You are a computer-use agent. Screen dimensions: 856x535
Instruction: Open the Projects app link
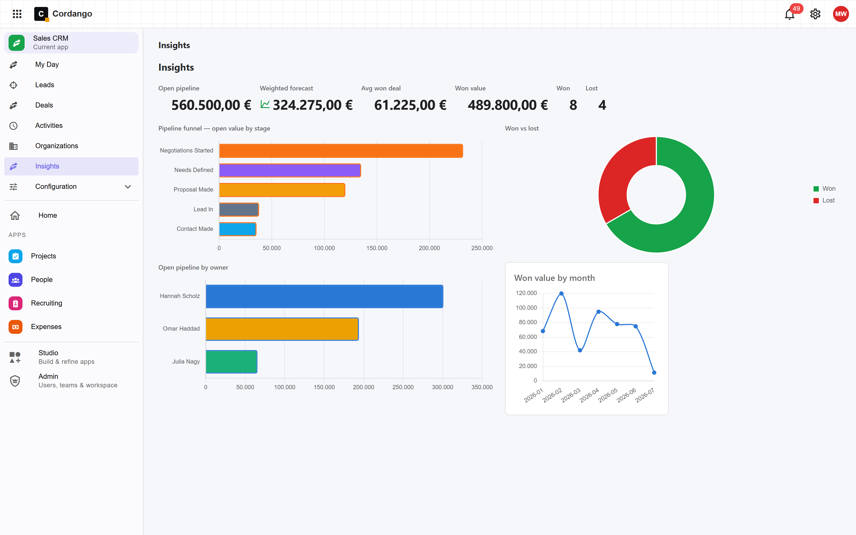(71, 256)
